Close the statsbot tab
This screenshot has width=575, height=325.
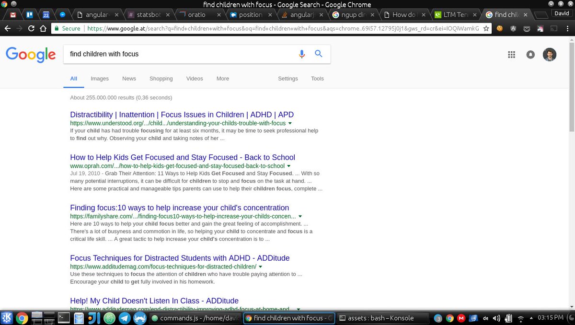pos(167,15)
